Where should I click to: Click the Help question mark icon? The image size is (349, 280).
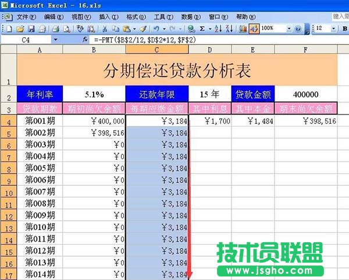298,28
